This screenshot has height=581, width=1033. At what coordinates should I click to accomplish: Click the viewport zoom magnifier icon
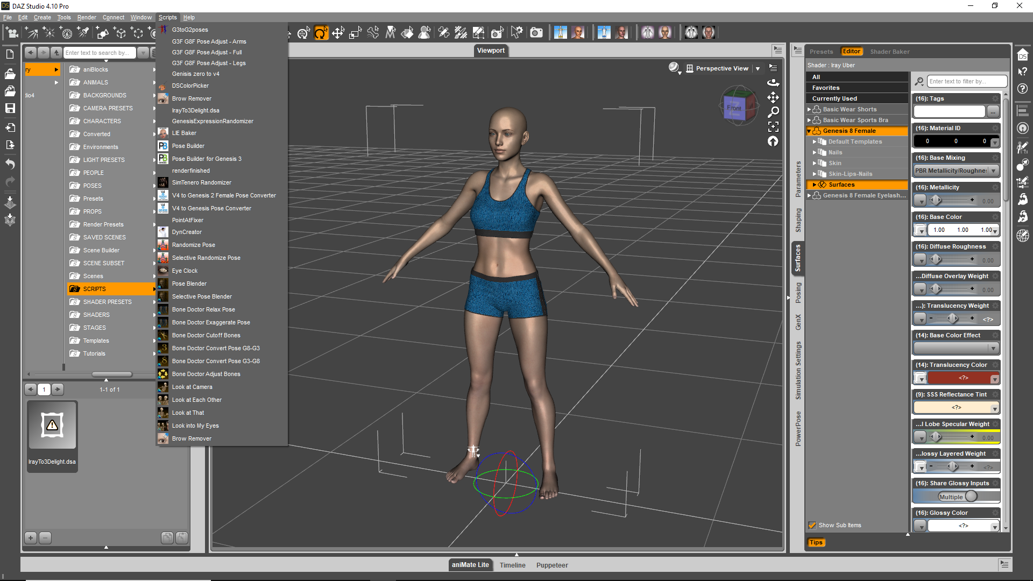[x=773, y=112]
